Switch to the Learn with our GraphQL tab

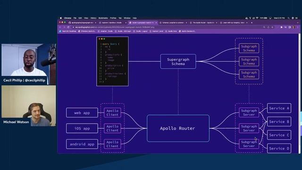point(234,23)
